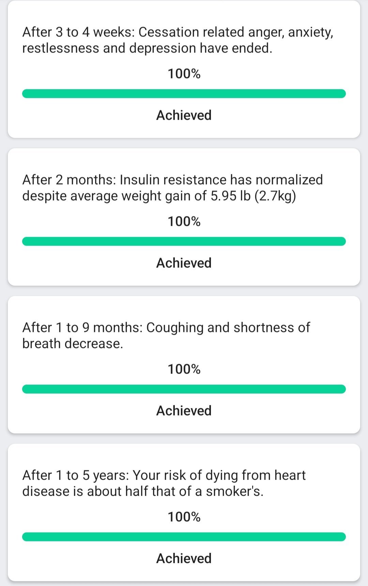Click the text 'disease is about half that of a smoker's'
The height and width of the screenshot is (586, 368).
[x=142, y=492]
